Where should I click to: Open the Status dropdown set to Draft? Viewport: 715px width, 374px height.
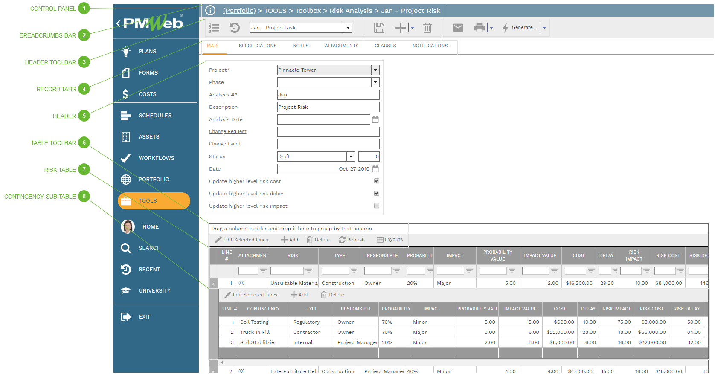[x=351, y=157]
